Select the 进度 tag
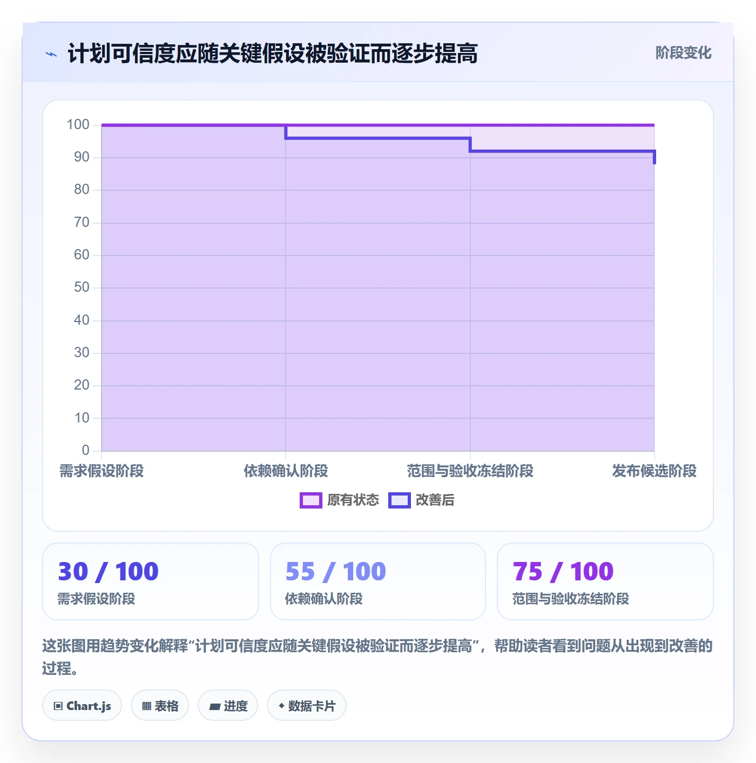Screen dimensions: 756x763 (228, 705)
